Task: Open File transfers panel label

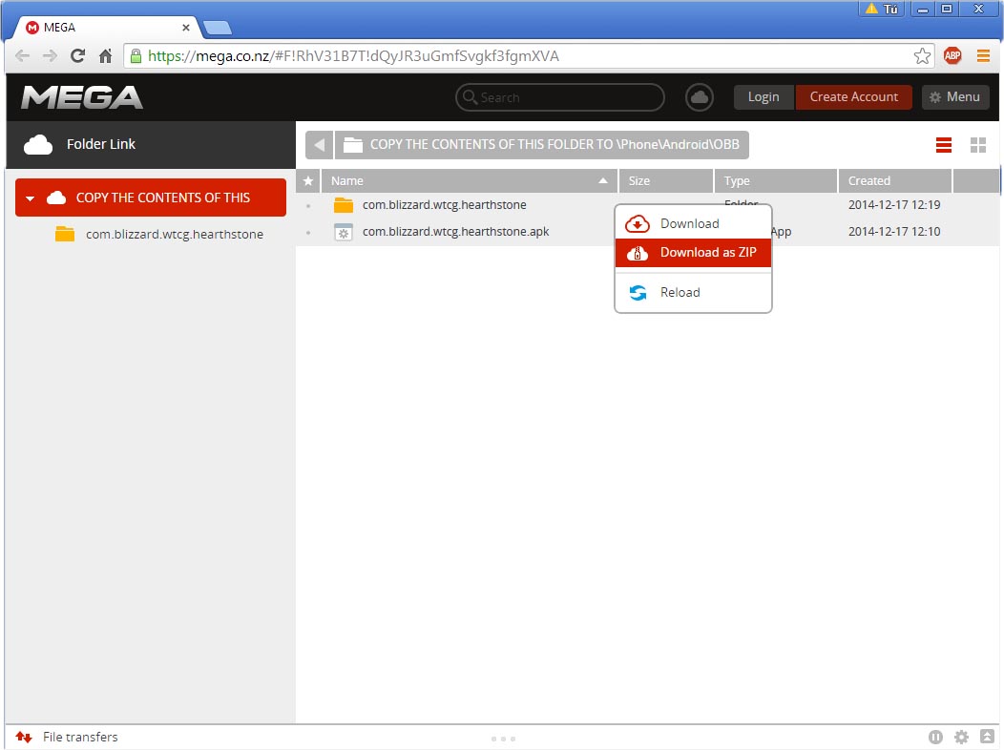Action: click(x=80, y=738)
